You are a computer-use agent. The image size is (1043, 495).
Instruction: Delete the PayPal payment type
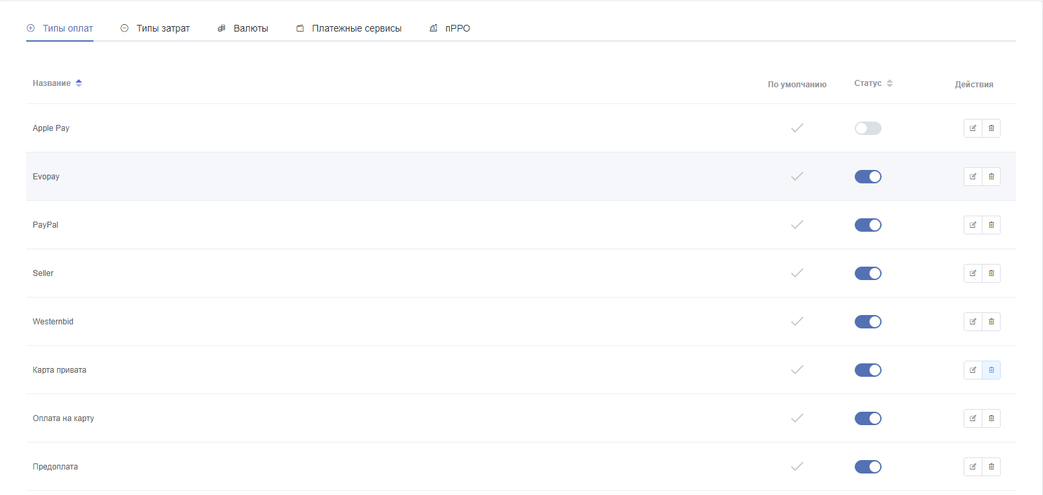(x=991, y=225)
